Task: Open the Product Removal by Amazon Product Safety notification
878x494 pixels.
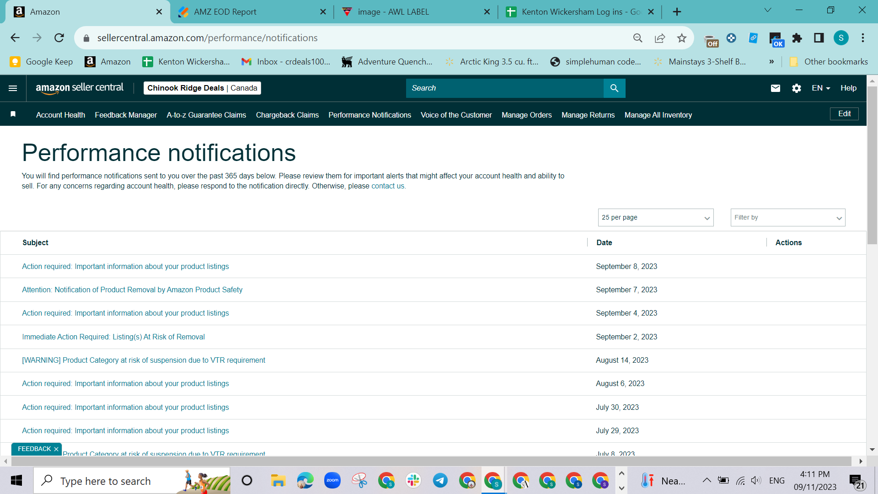Action: point(132,290)
